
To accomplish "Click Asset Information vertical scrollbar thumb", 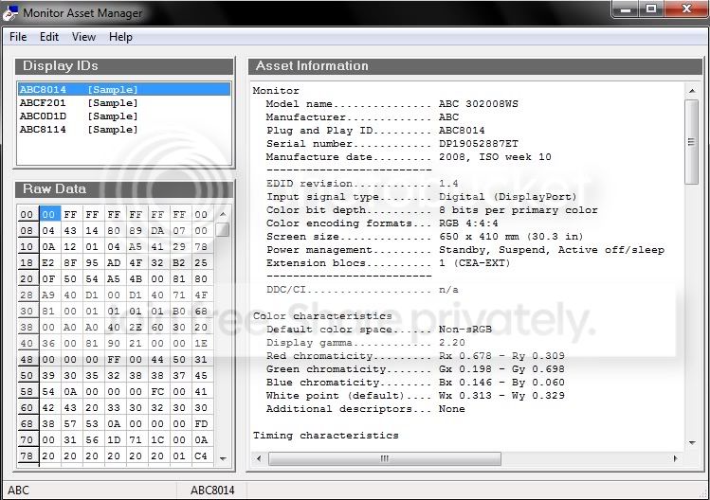I will 691,142.
